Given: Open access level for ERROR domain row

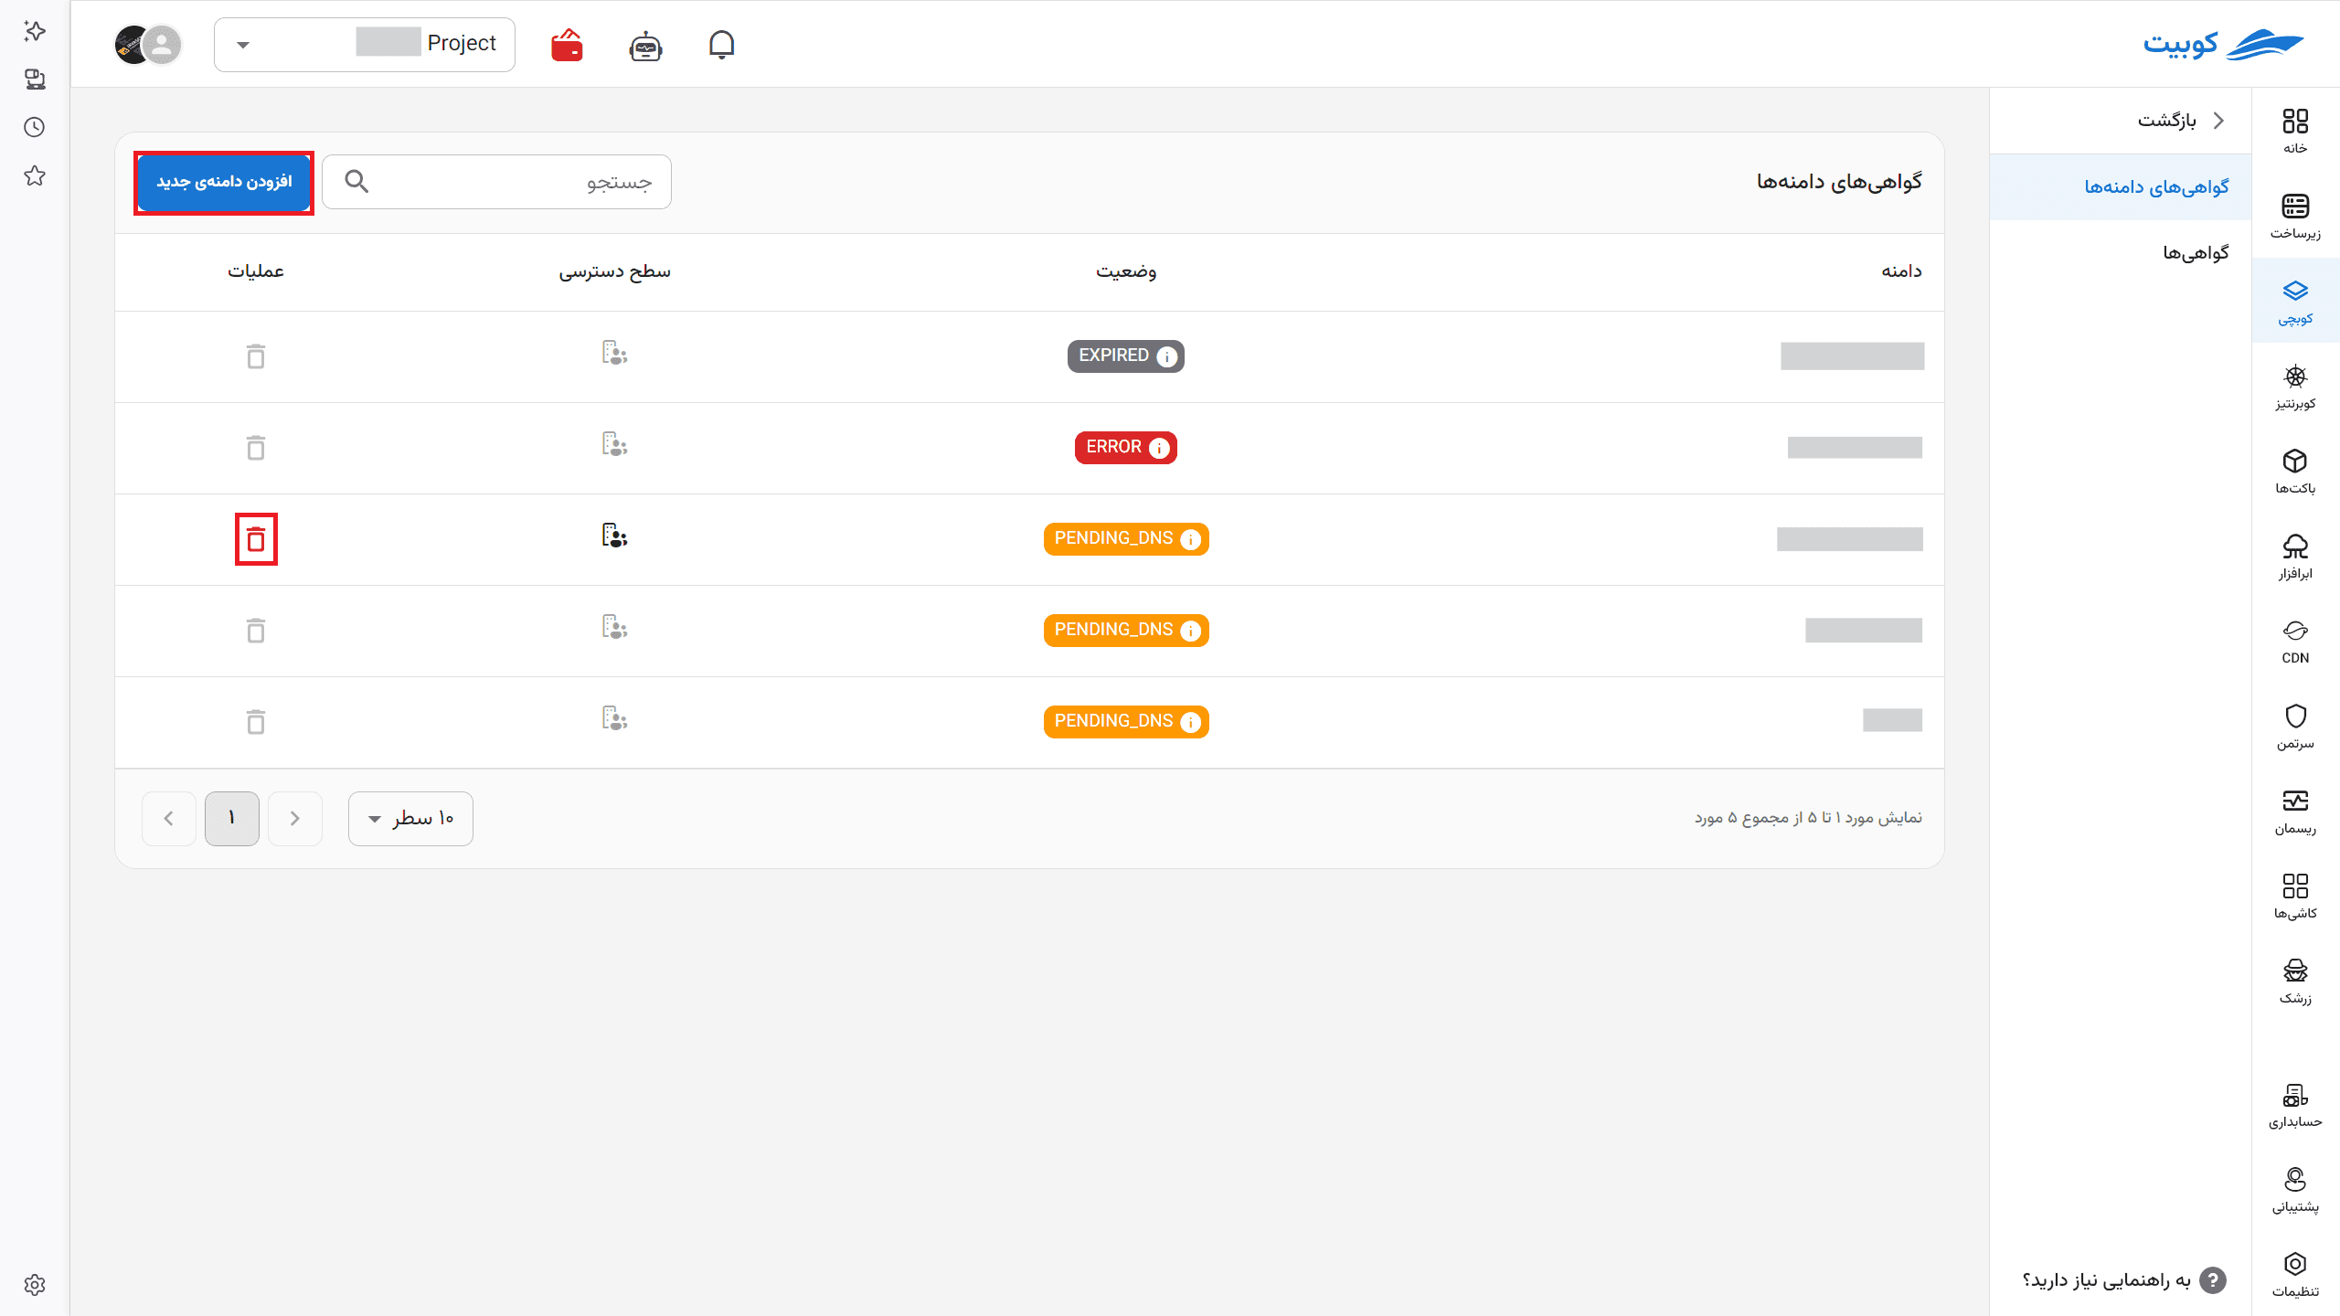Looking at the screenshot, I should coord(614,444).
